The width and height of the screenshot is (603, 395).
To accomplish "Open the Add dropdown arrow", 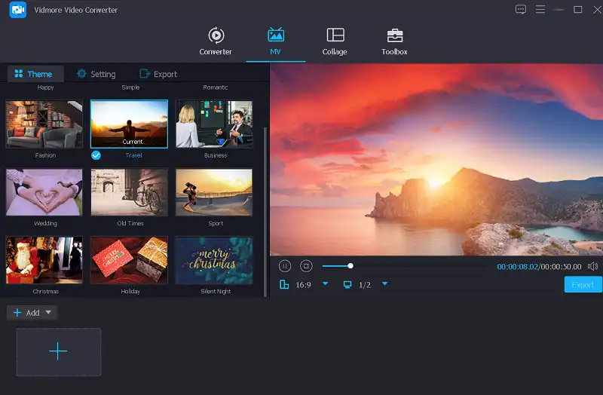I will 49,312.
